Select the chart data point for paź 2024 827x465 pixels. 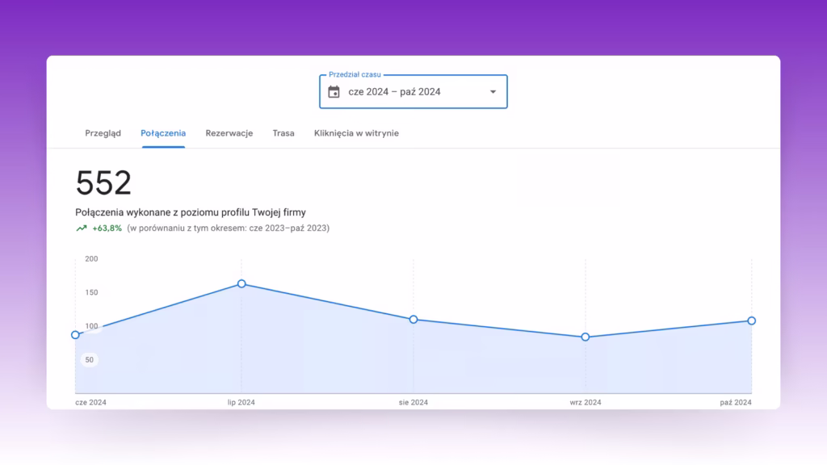pos(752,320)
